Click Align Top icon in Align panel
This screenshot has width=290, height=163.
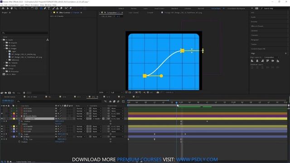point(268,61)
